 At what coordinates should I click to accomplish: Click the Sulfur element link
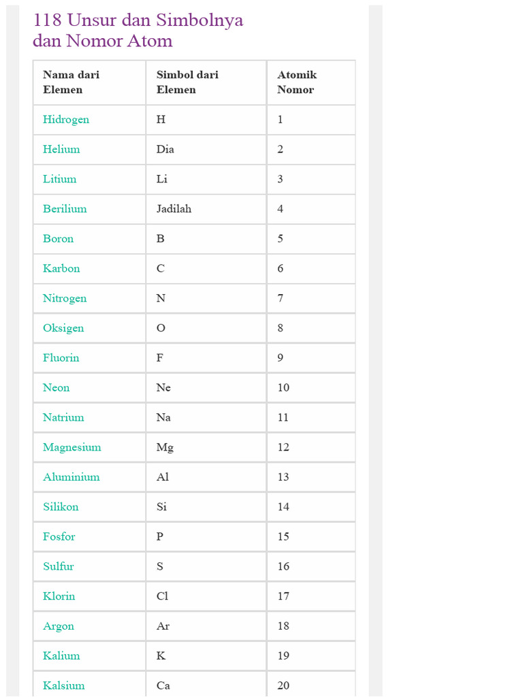point(59,566)
